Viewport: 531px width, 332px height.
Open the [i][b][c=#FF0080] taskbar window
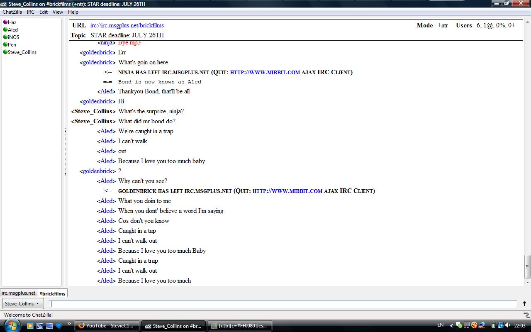[239, 326]
